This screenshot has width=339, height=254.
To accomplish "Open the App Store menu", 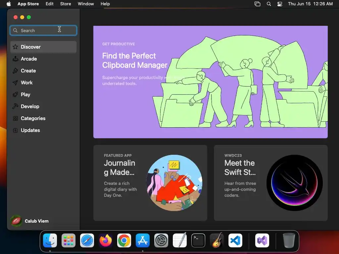I will coord(28,4).
